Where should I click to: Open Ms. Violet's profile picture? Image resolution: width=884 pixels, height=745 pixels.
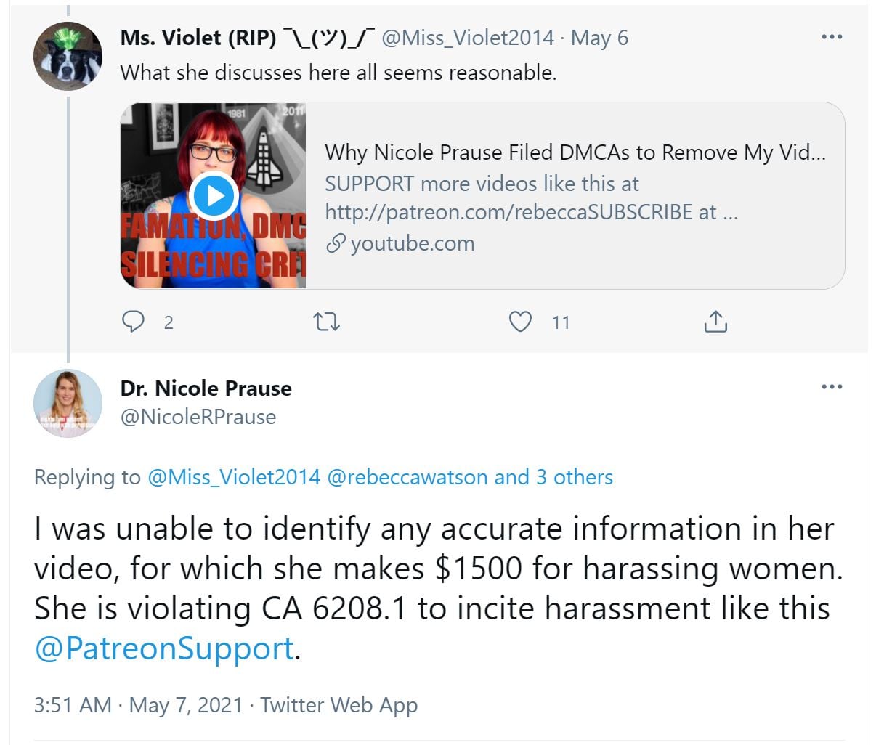coord(68,56)
